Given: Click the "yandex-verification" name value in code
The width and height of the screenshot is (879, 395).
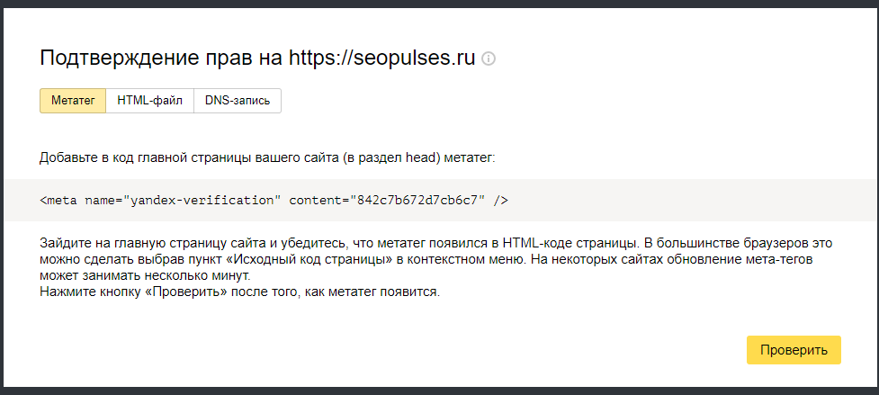Looking at the screenshot, I should [x=202, y=201].
